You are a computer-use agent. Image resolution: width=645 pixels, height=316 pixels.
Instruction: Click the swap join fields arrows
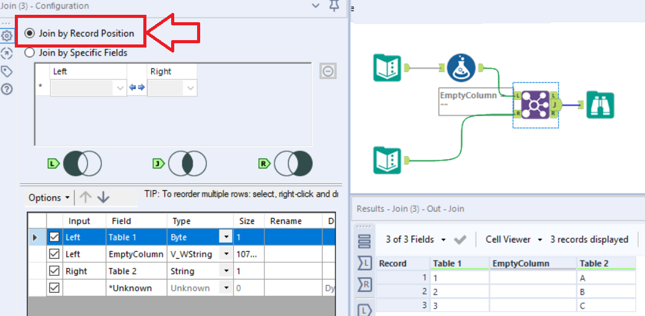[x=137, y=87]
